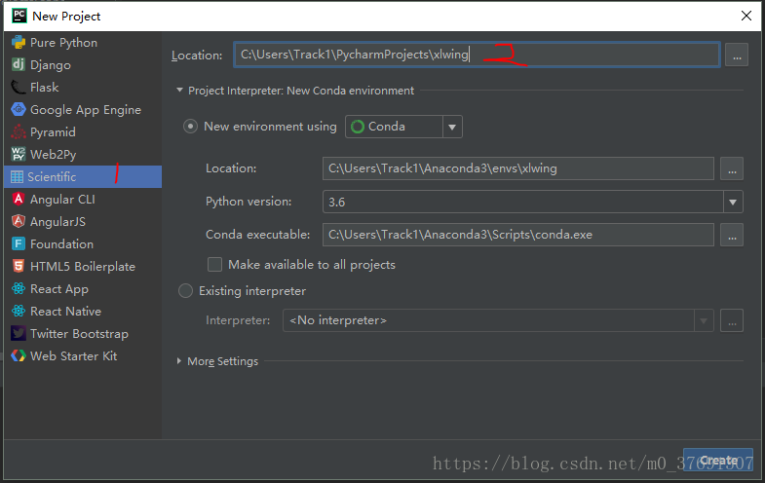Pick the HTML5 Boilerplate icon

click(x=19, y=266)
